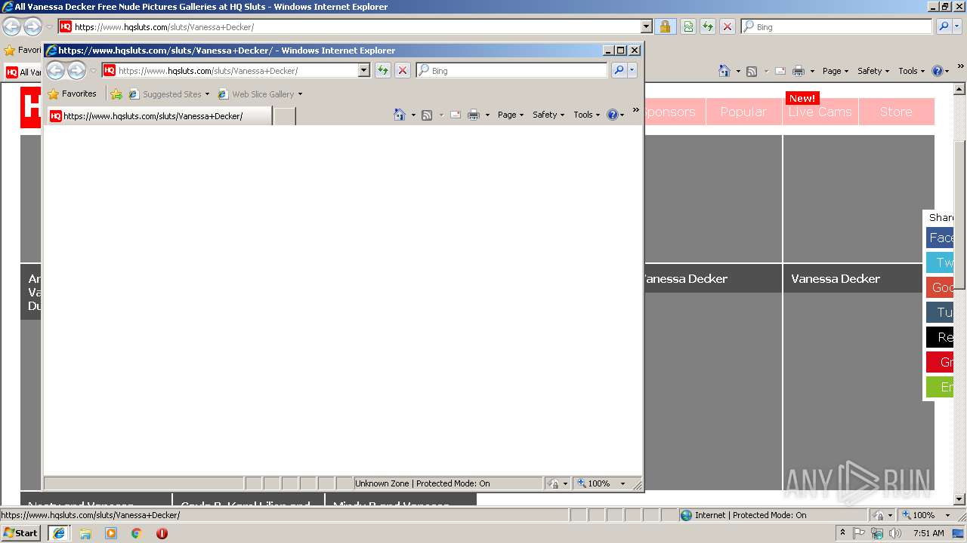
Task: Open Media Player taskbar icon
Action: (x=111, y=533)
